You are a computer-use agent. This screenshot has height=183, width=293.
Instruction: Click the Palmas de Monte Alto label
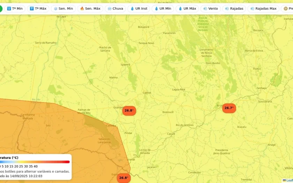pyautogui.click(x=84, y=111)
